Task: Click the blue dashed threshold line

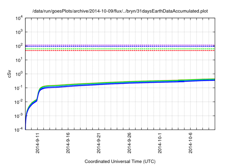Action: click(120, 46)
